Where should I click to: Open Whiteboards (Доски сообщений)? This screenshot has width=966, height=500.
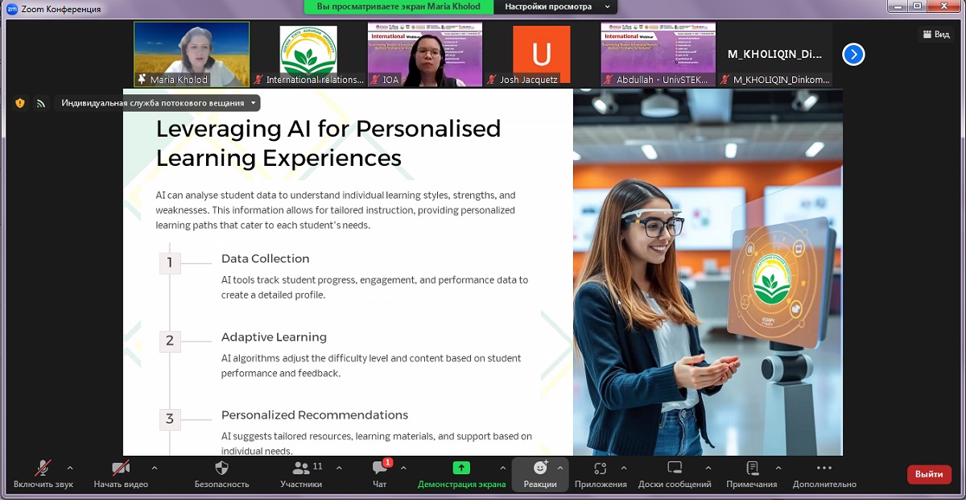click(675, 469)
